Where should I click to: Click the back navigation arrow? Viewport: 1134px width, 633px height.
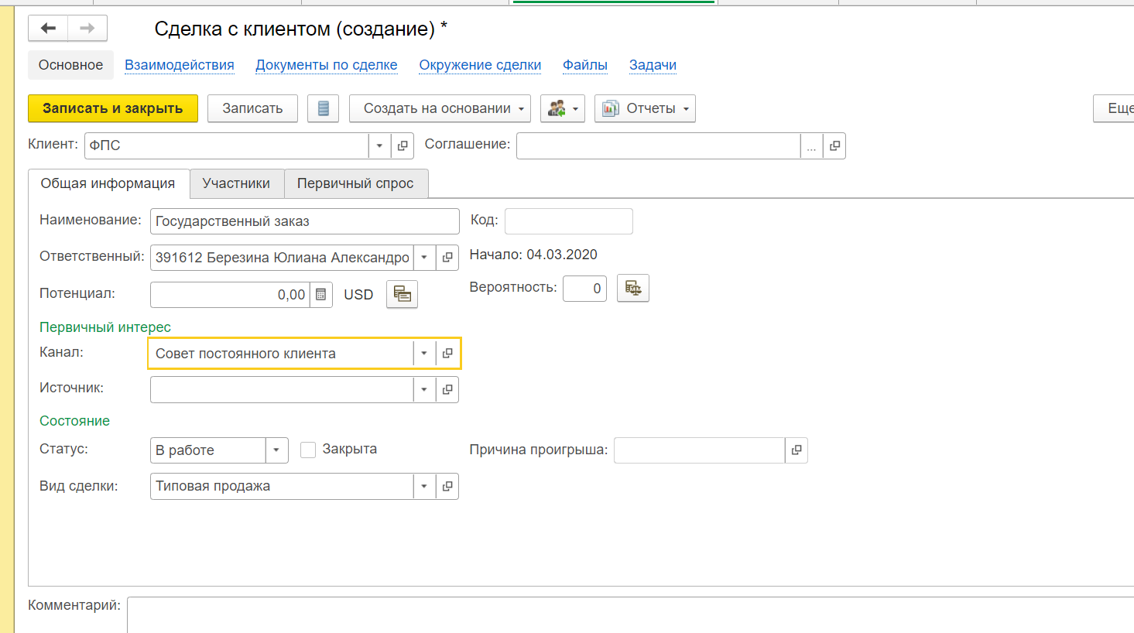(x=48, y=29)
